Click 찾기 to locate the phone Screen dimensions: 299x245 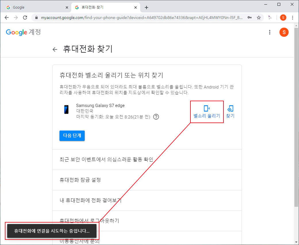[230, 112]
